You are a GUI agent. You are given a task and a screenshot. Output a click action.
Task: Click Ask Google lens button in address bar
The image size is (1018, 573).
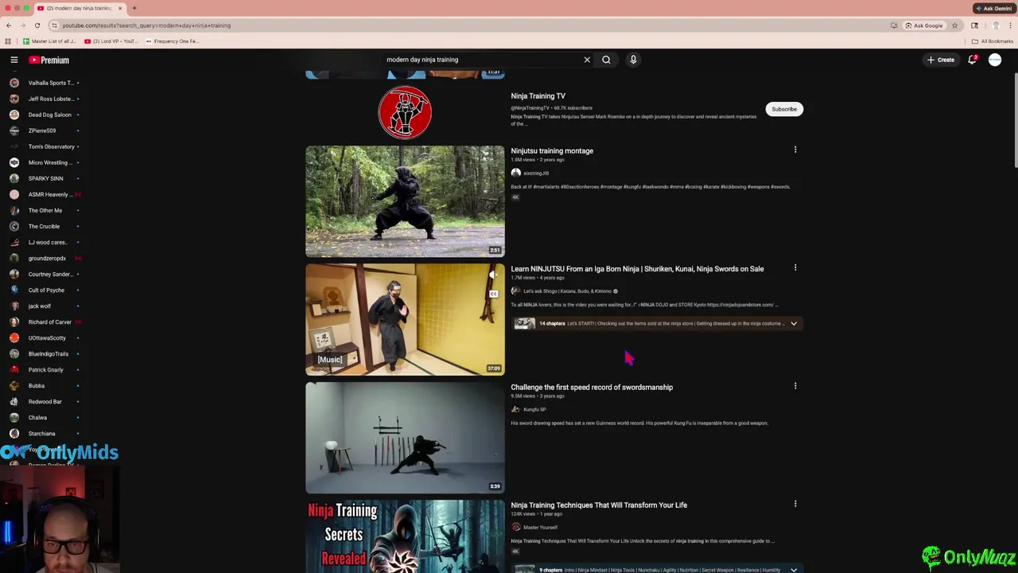924,25
